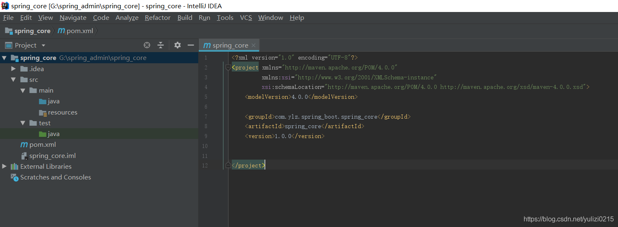
Task: Collapse the src folder node
Action: 13,79
